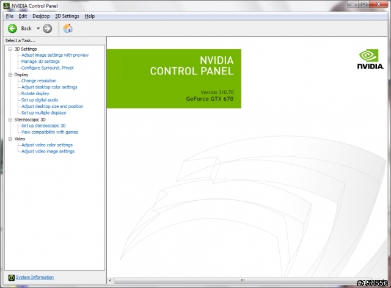
Task: Minimize the NVIDIA Control Panel window
Action: [353, 4]
